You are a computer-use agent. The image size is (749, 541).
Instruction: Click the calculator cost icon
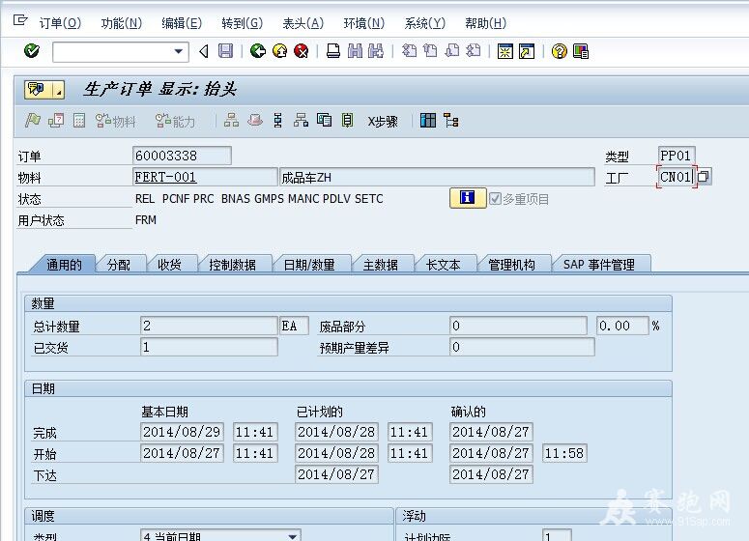[x=79, y=121]
